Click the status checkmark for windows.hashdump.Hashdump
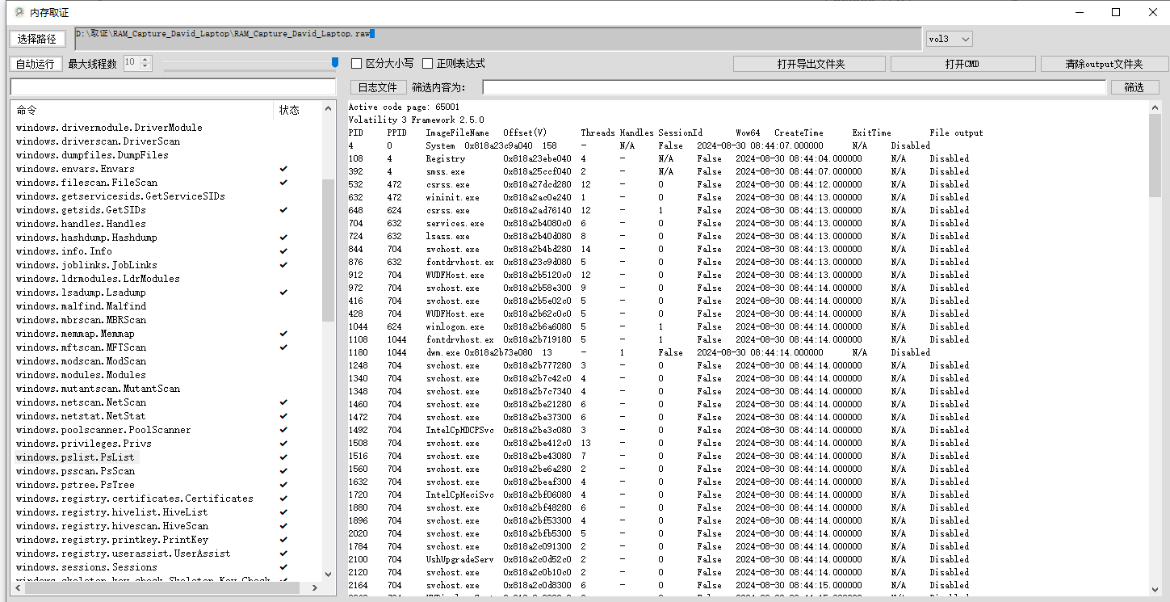This screenshot has height=602, width=1170. point(283,238)
